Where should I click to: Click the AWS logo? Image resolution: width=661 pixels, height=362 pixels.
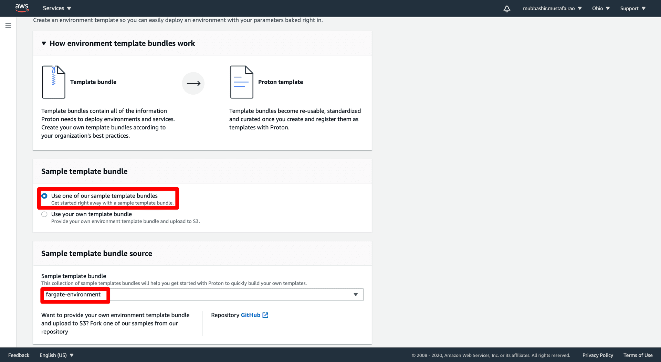(22, 8)
